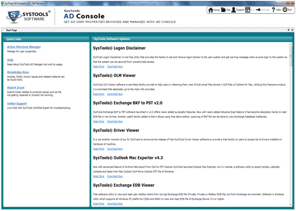Click the SysTools Exchange BKF to PST v2.0 heading
Viewport: 296px width, 211px height.
128,103
